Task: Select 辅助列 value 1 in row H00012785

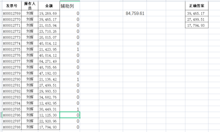Action: click(70, 109)
